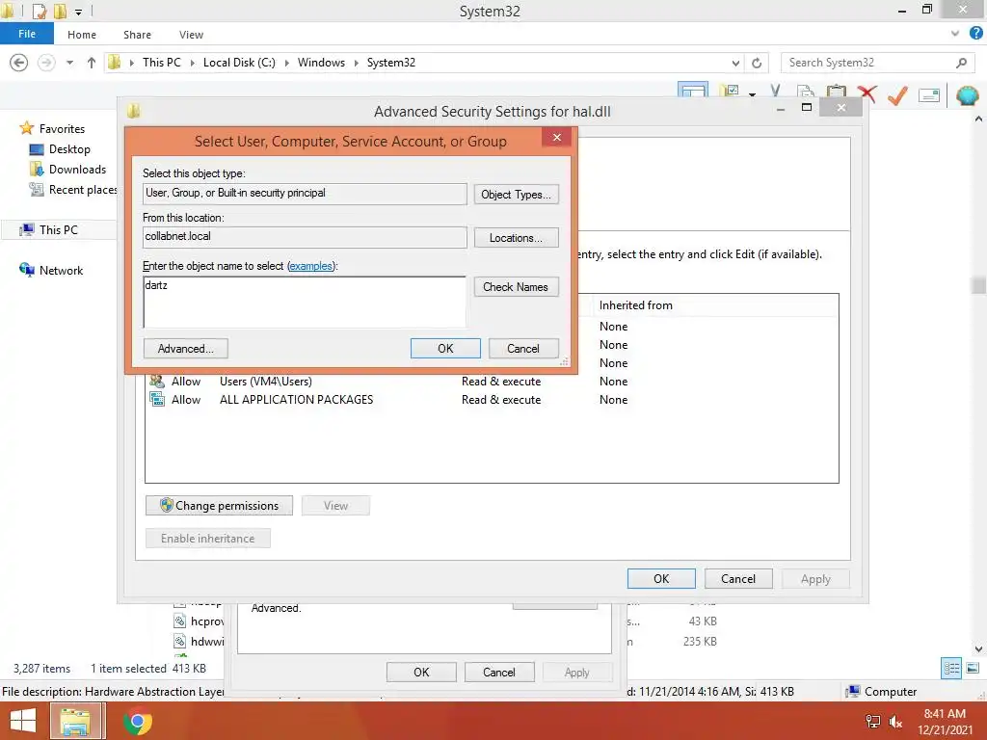Screen dimensions: 987x740
Task: Click the Paste clipboard toolbar icon
Action: click(x=836, y=92)
